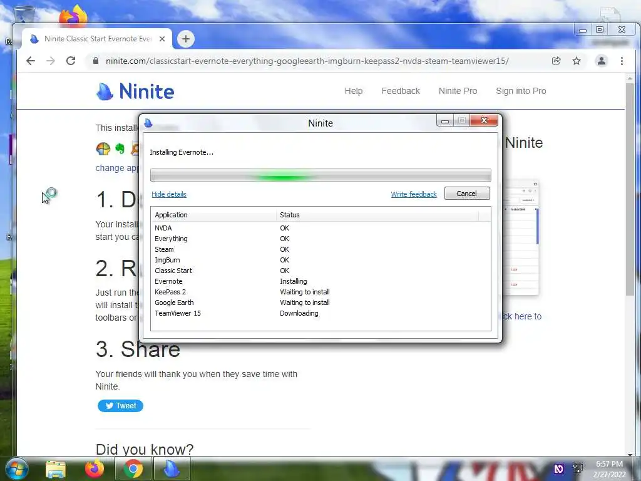Click the Installing status of Evernote
The width and height of the screenshot is (641, 481).
[293, 281]
